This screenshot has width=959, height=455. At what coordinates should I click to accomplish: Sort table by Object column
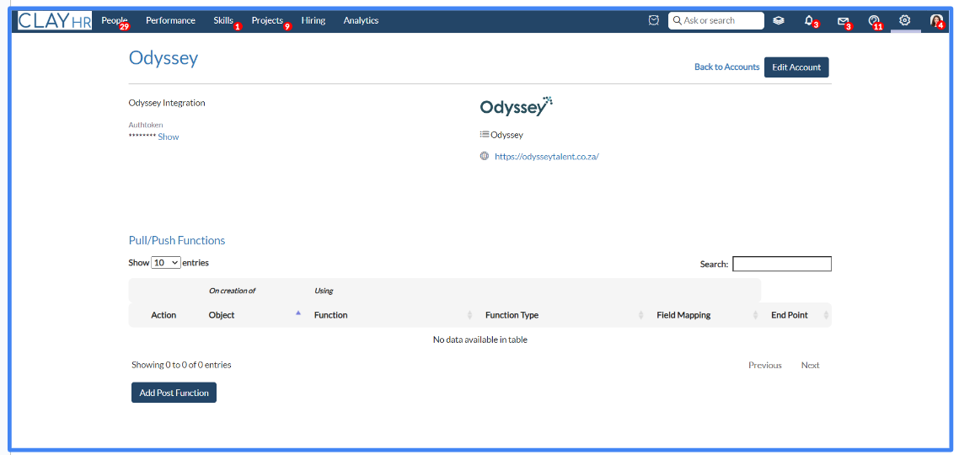[253, 315]
